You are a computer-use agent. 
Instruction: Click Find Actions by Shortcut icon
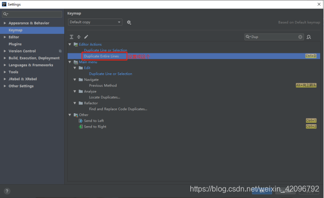[309, 37]
